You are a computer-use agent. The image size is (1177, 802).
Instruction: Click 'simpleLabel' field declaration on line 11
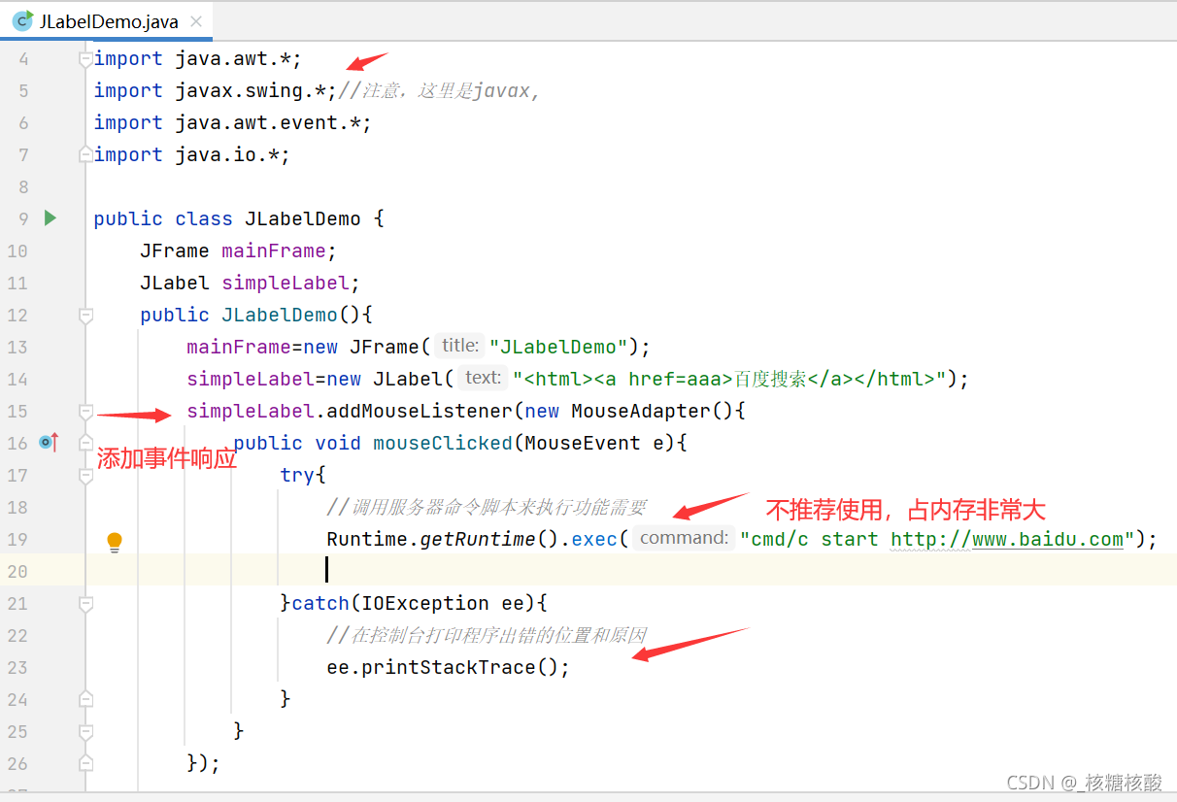285,283
